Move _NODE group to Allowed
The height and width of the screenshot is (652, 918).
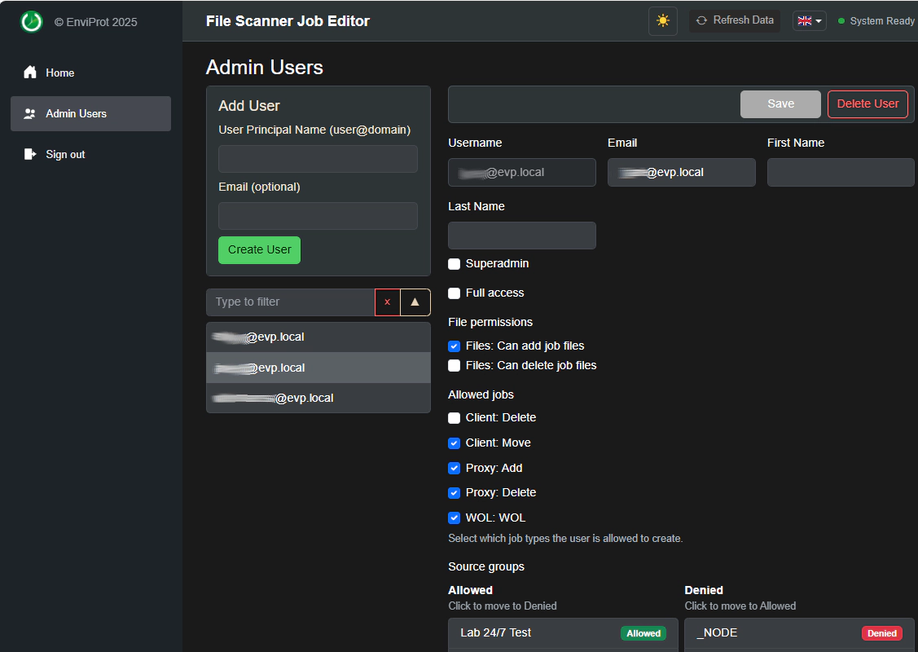pyautogui.click(x=798, y=633)
